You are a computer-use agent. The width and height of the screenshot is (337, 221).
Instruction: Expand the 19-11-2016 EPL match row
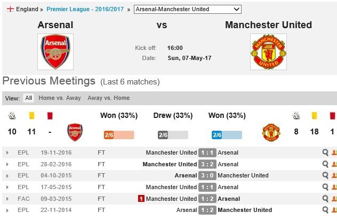point(7,153)
